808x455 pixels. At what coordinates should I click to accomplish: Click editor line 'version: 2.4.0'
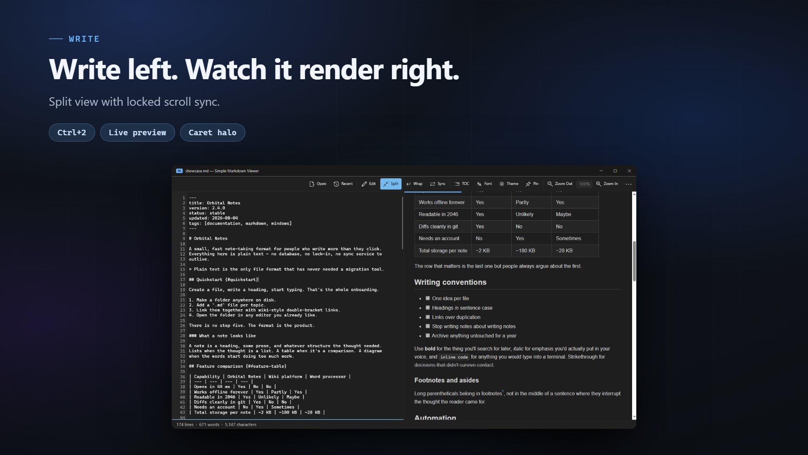pos(207,208)
